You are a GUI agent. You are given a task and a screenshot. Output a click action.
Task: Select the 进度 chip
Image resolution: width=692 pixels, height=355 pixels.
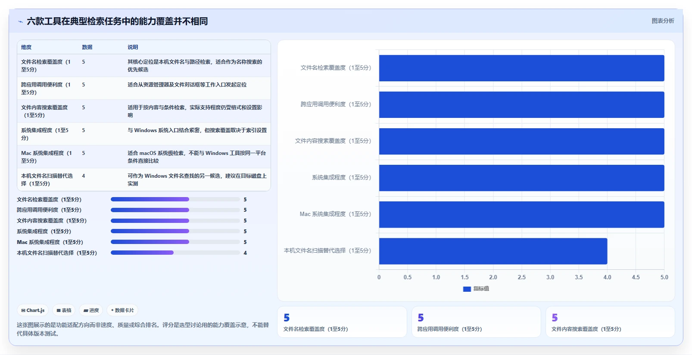pyautogui.click(x=91, y=310)
